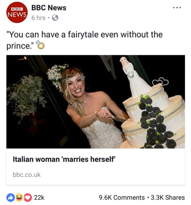This screenshot has height=205, width=191.
Task: Click the bbc.co.uk source domain
Action: pyautogui.click(x=27, y=175)
